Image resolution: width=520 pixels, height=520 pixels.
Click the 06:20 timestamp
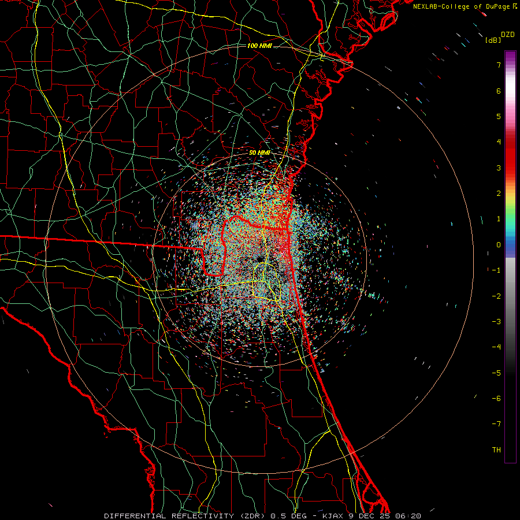[408, 516]
